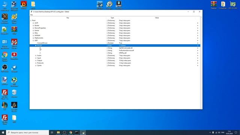Select the ConnectDrivers key row
240x135 pixels.
[115, 43]
